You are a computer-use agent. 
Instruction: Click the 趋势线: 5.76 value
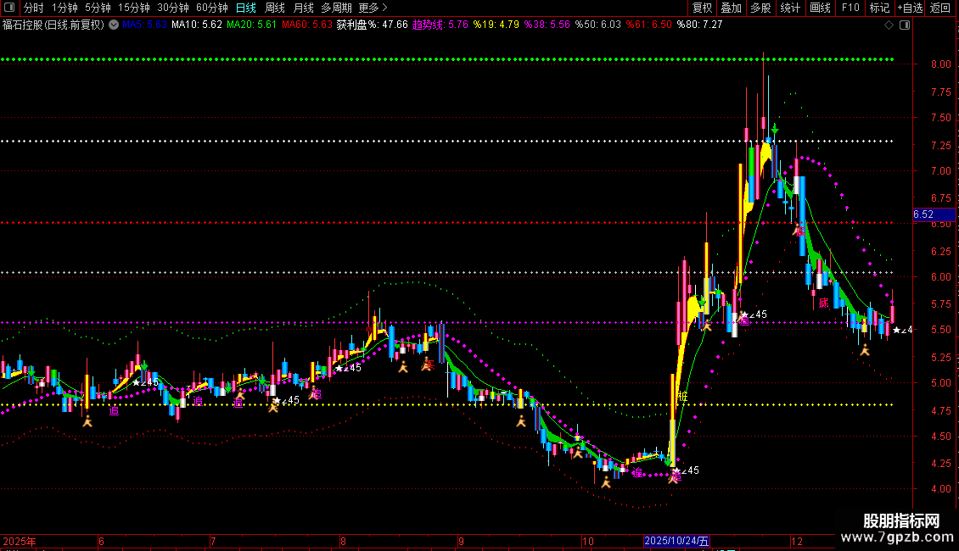[x=440, y=25]
